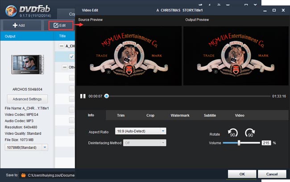Collapse the Other titles group

click(65, 67)
